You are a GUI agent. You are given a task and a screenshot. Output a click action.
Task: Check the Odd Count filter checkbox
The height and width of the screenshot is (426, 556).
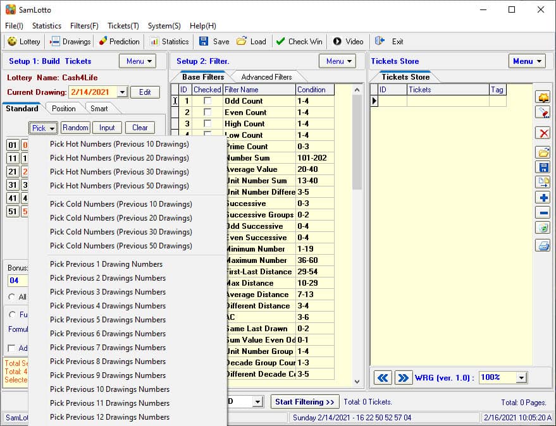pos(207,101)
